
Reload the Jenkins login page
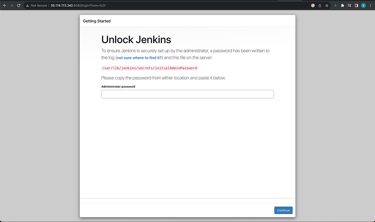pyautogui.click(x=18, y=5)
